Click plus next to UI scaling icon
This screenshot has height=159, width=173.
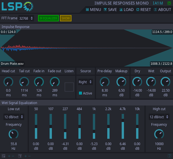tap(9, 156)
